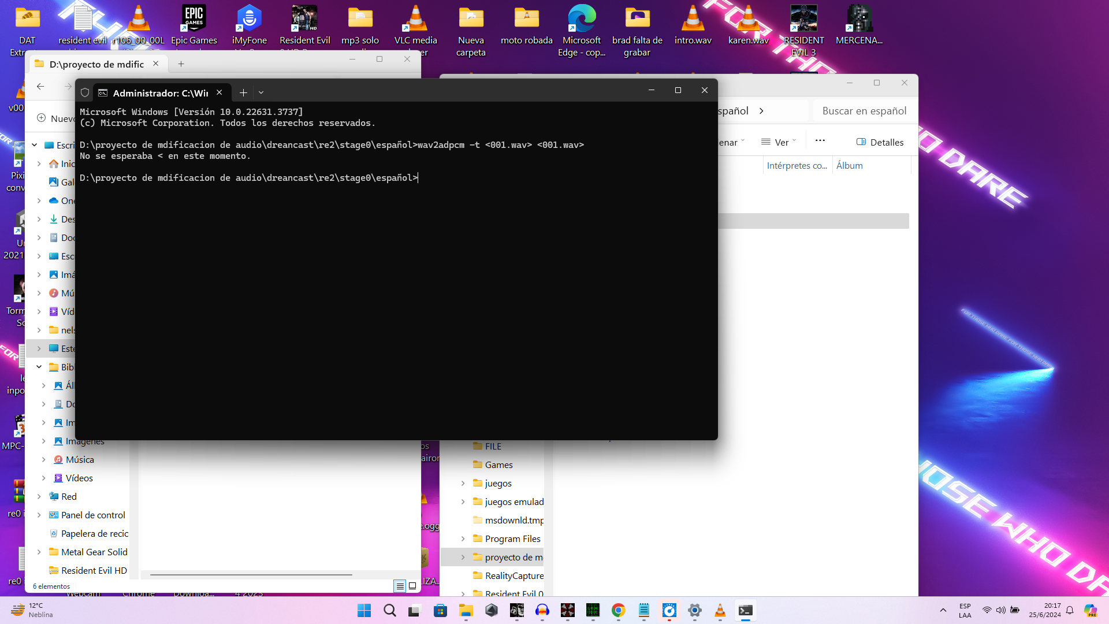Open the three-dots more options in right Explorer
Screen dimensions: 1109x624
820,141
